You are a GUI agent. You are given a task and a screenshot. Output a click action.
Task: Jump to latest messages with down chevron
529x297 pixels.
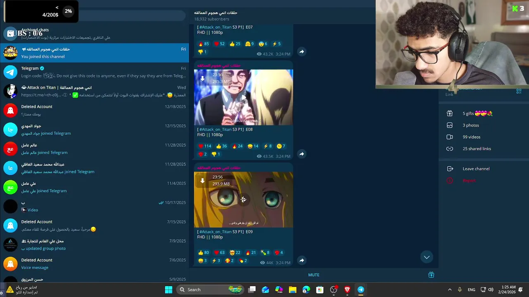(x=427, y=257)
